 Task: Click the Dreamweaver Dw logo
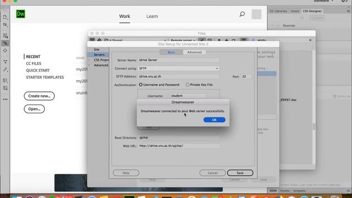tap(21, 14)
